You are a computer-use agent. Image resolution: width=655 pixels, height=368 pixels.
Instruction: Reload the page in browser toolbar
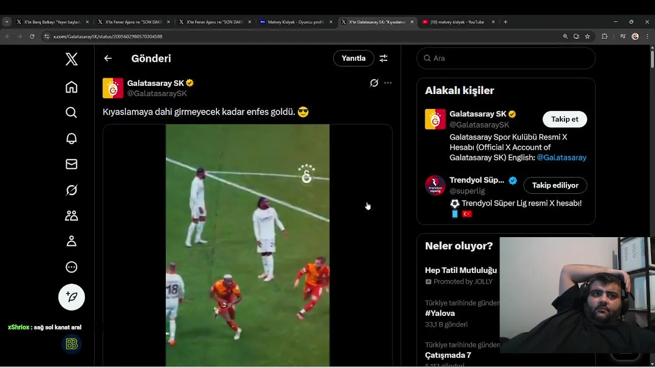point(32,36)
